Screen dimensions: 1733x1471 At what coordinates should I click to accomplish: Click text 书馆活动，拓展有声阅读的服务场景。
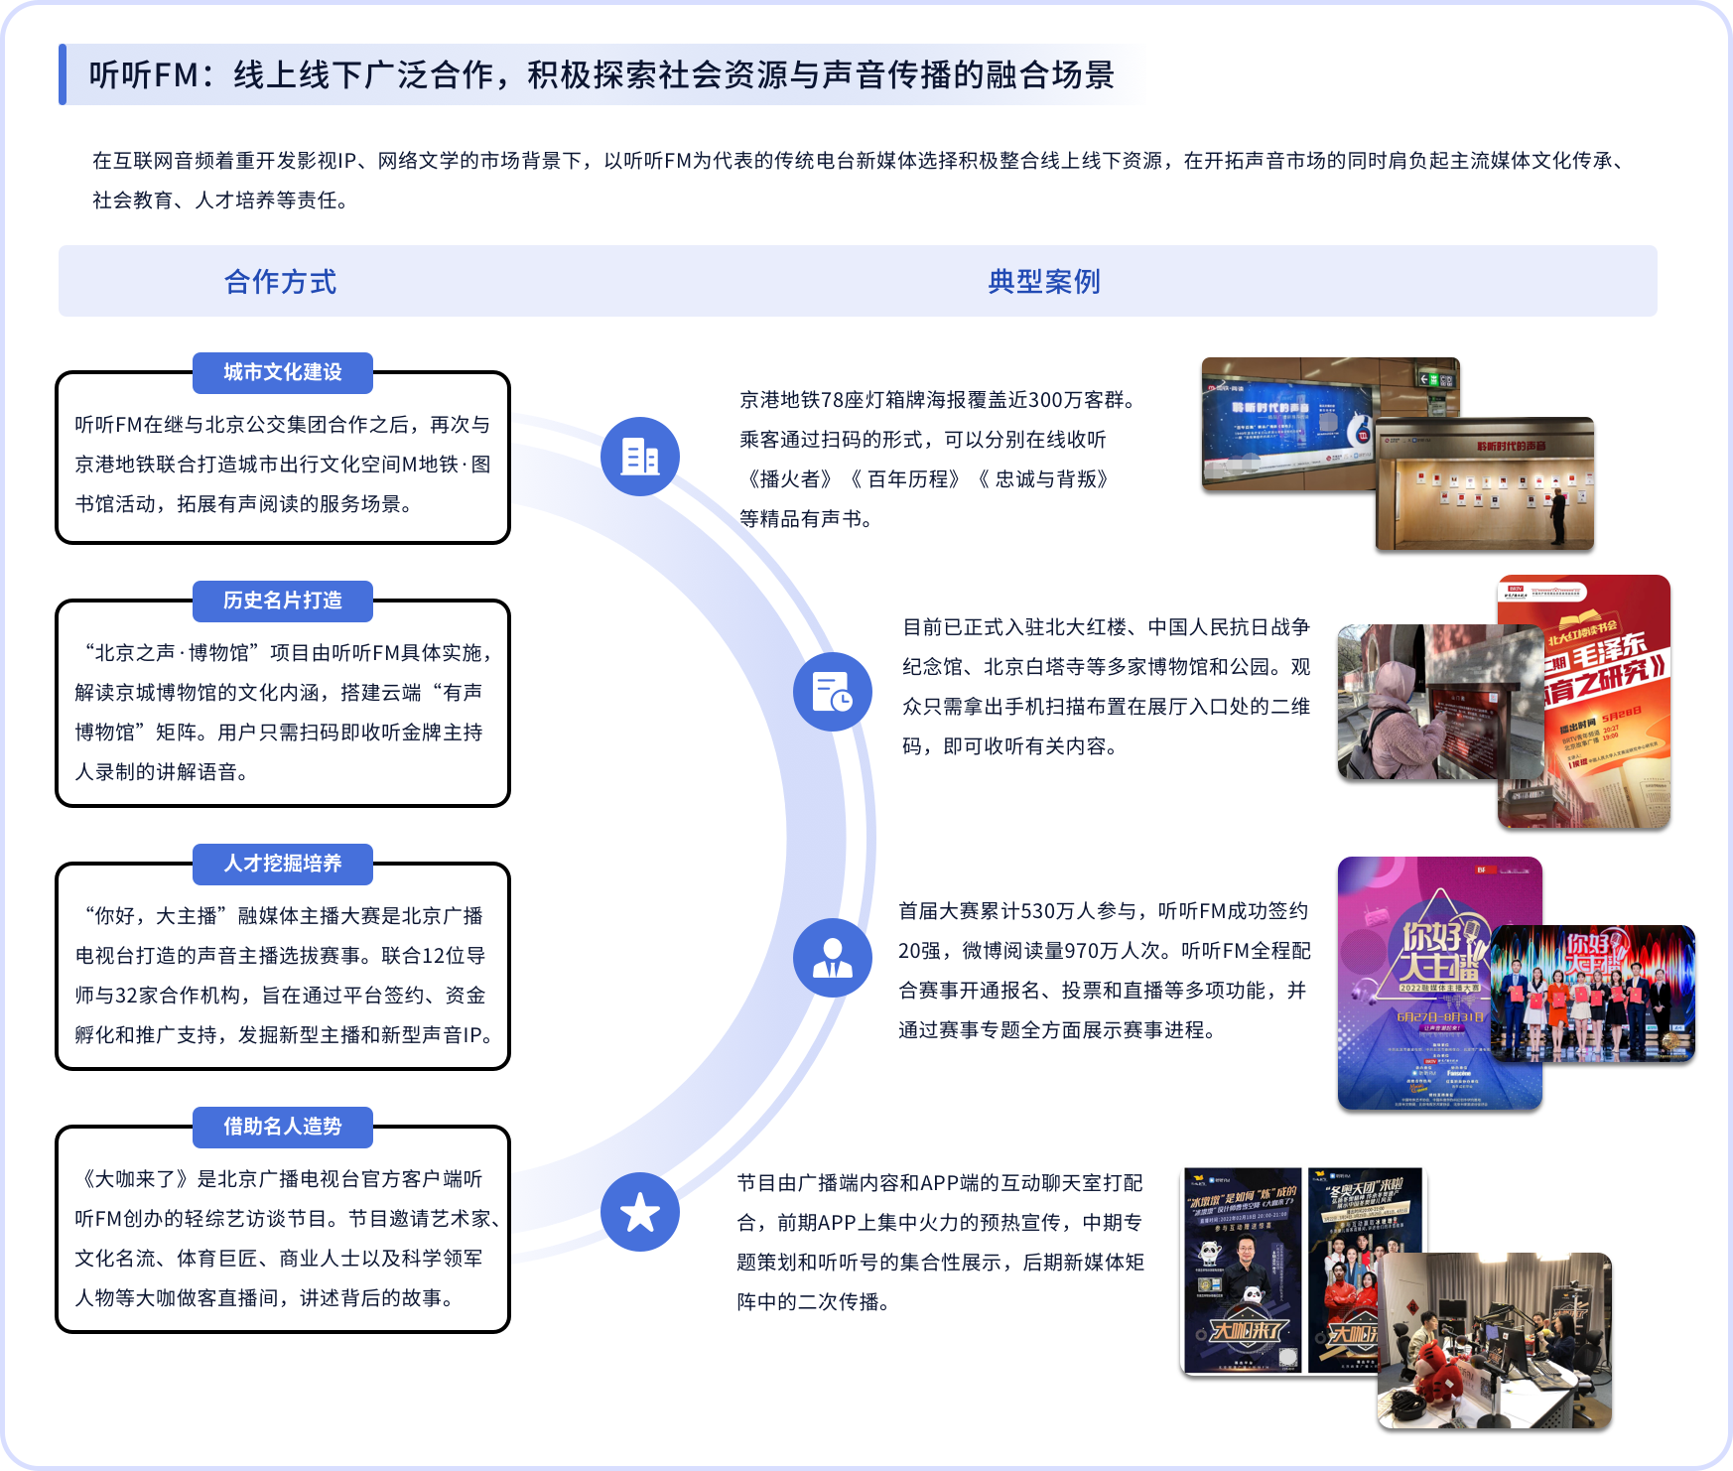[243, 504]
